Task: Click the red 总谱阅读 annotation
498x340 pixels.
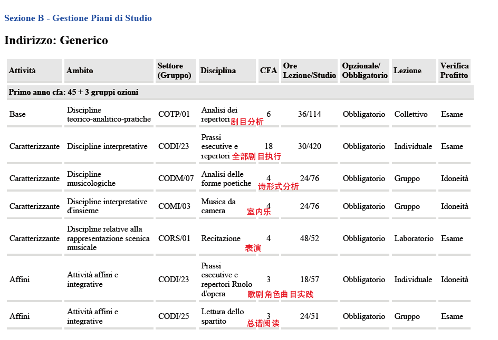Action: (263, 323)
